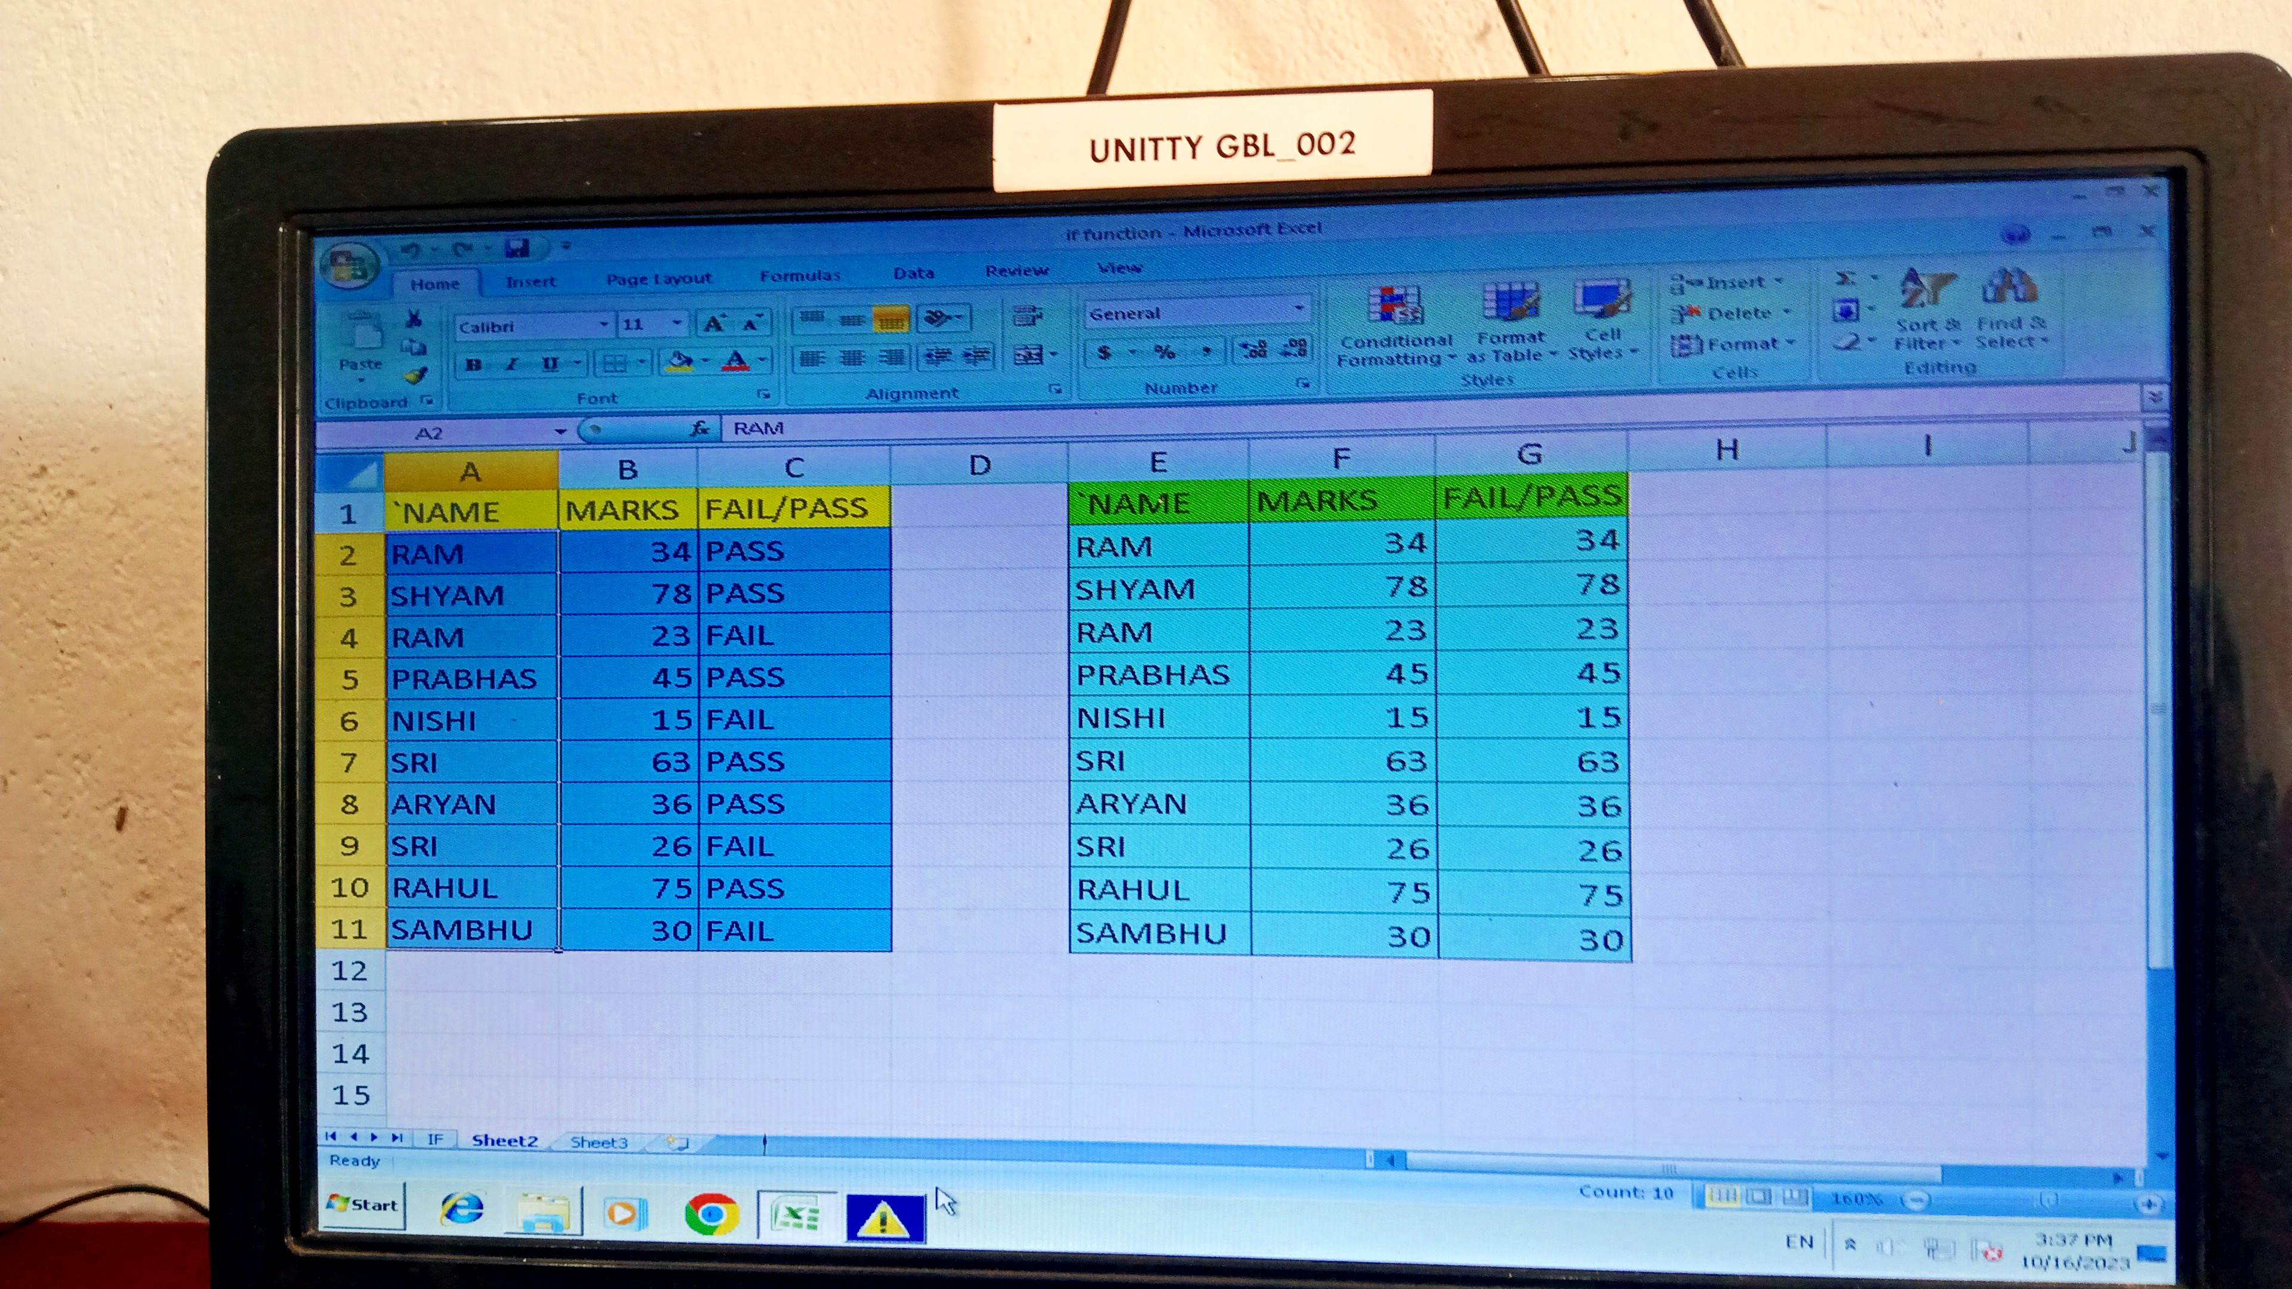Viewport: 2292px width, 1289px height.
Task: Open the Formulas ribbon tab
Action: click(800, 276)
